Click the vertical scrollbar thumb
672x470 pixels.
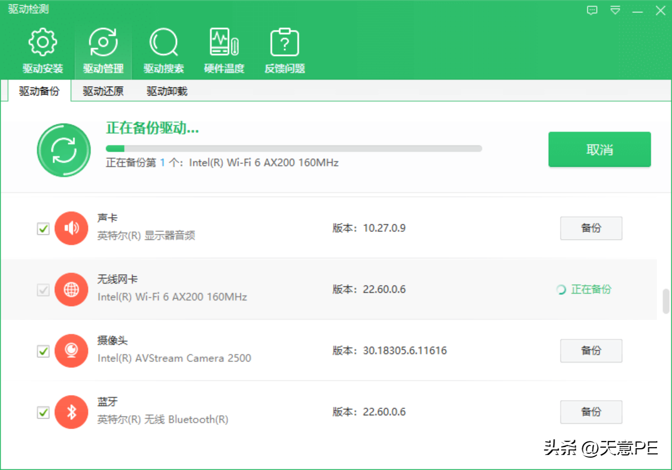coord(666,301)
